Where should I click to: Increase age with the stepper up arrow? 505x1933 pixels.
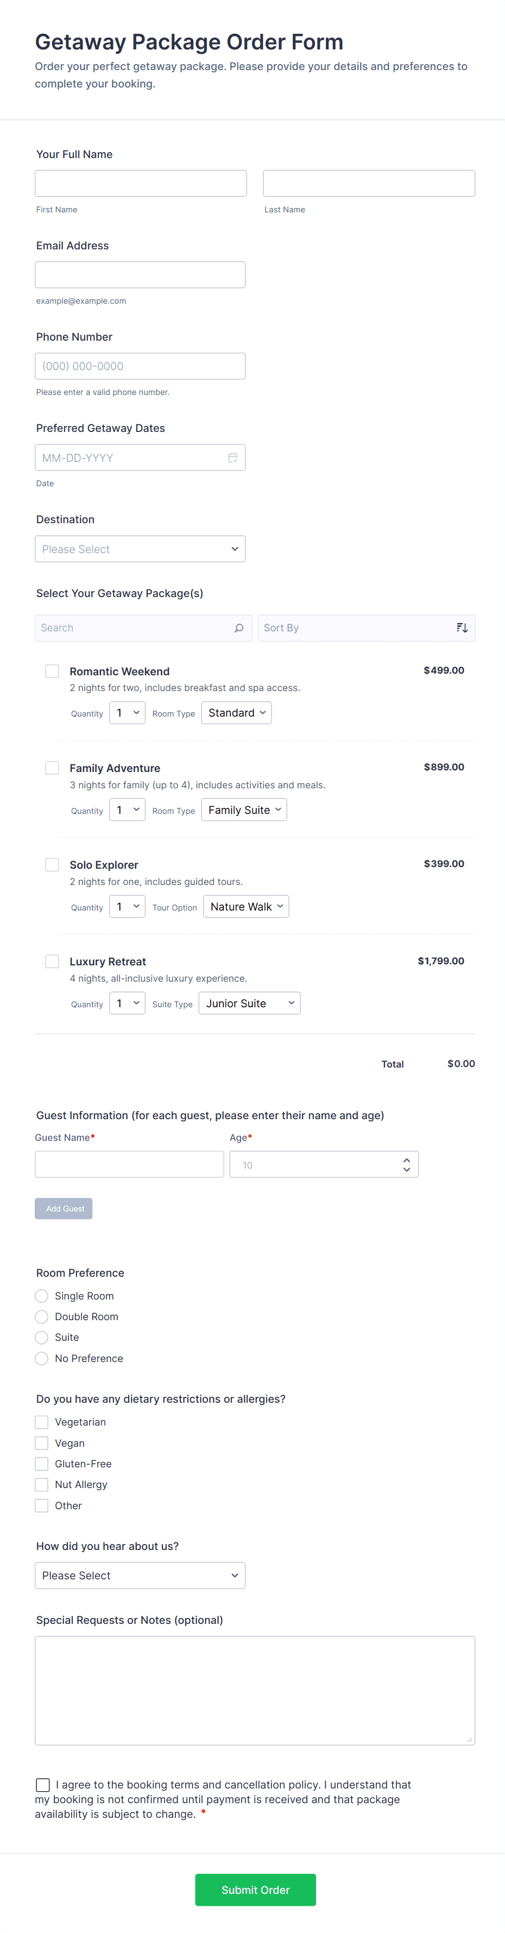pyautogui.click(x=406, y=1159)
